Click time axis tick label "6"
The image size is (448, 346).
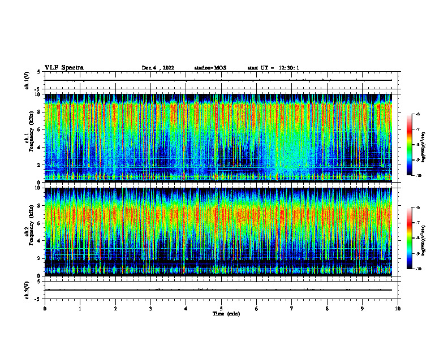[257, 309]
